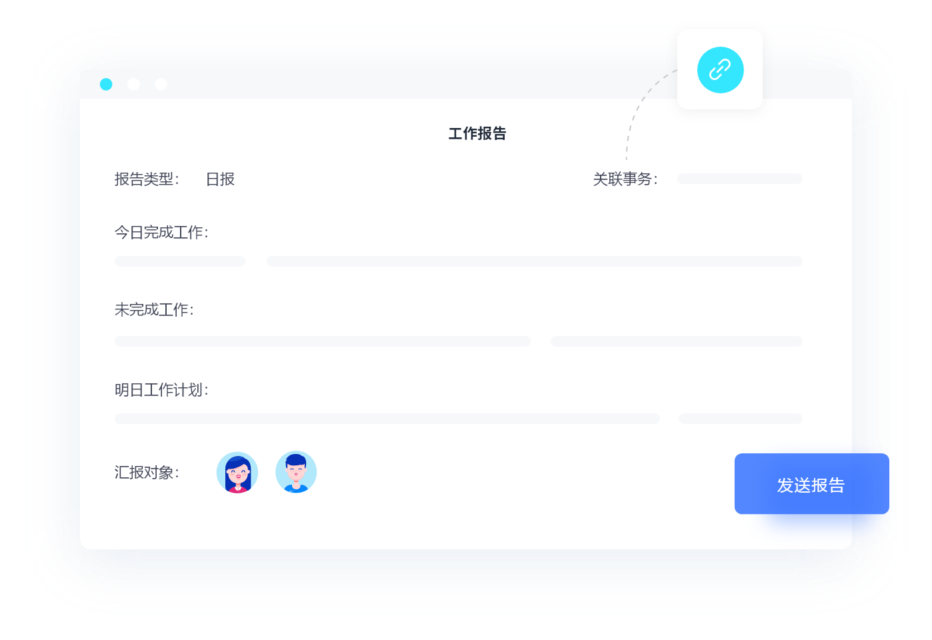Viewport: 932px width, 640px height.
Task: Click the cyan link chain icon
Action: tap(720, 70)
